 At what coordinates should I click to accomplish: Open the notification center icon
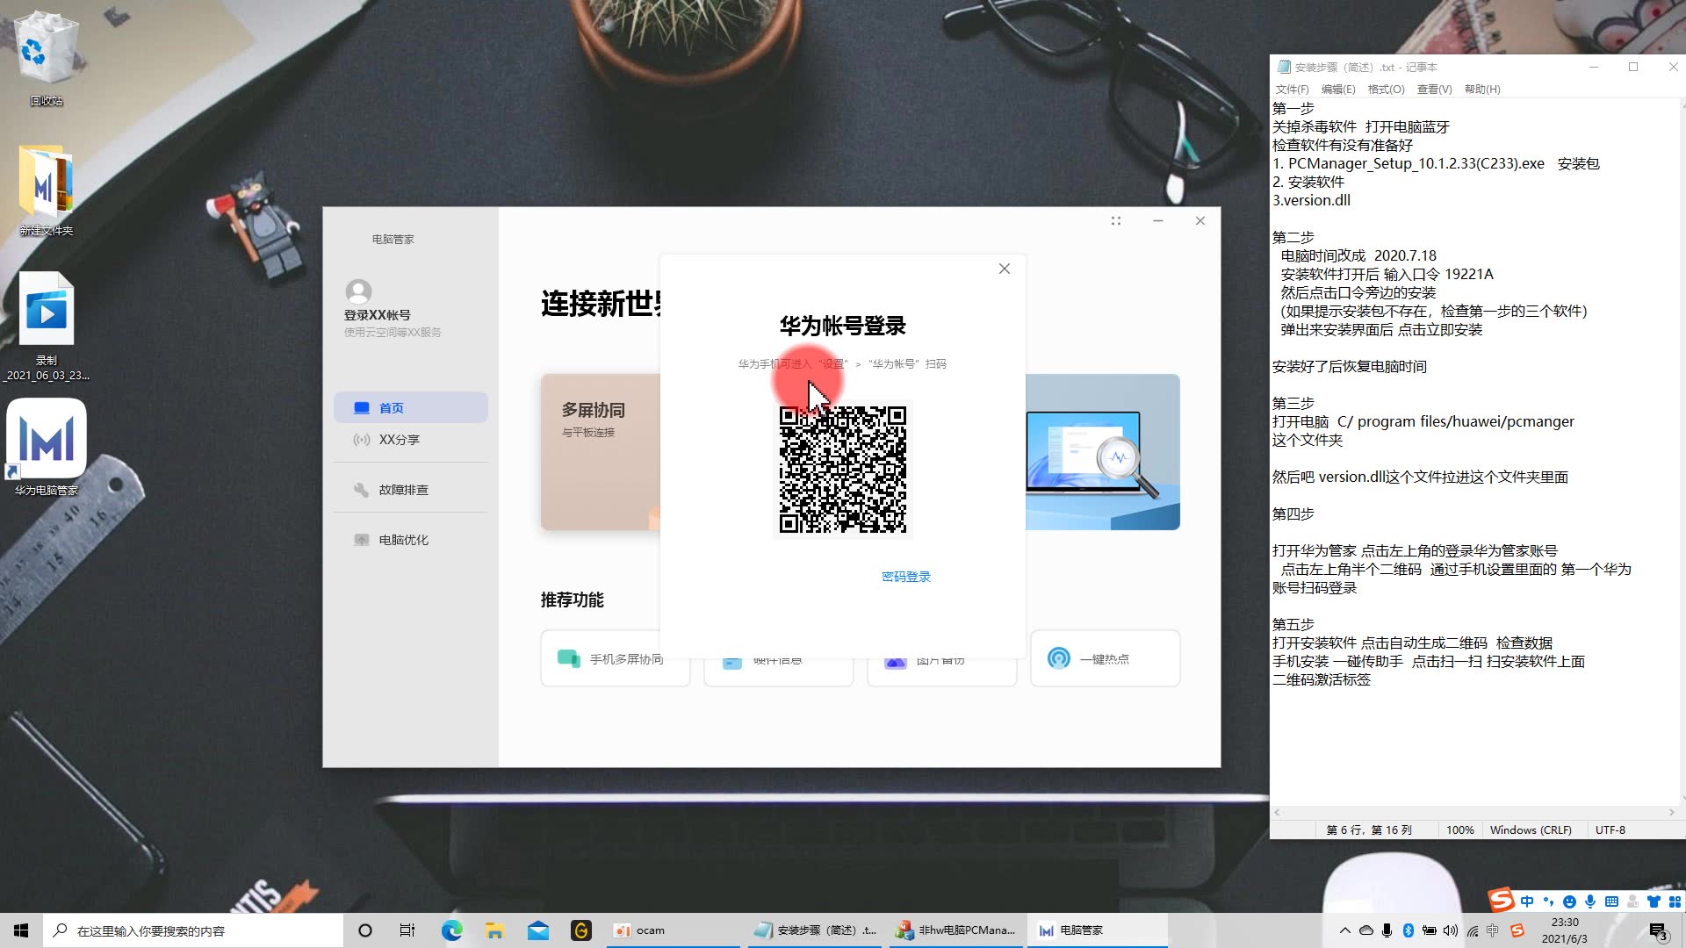point(1658,930)
